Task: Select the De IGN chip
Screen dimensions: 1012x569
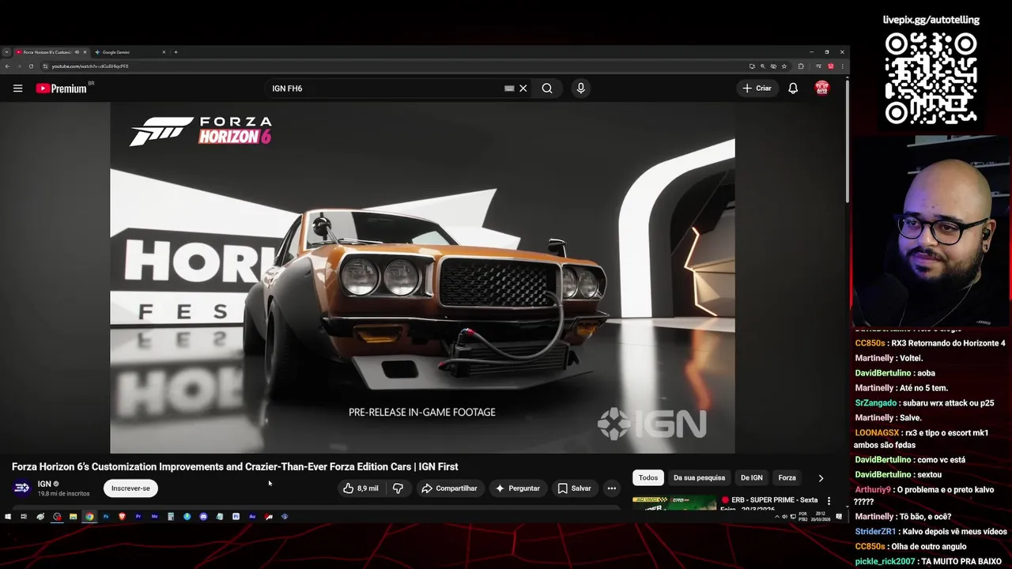Action: [751, 477]
